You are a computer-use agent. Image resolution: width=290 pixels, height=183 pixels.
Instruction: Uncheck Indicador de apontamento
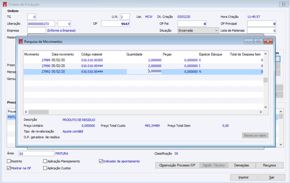coord(101,161)
